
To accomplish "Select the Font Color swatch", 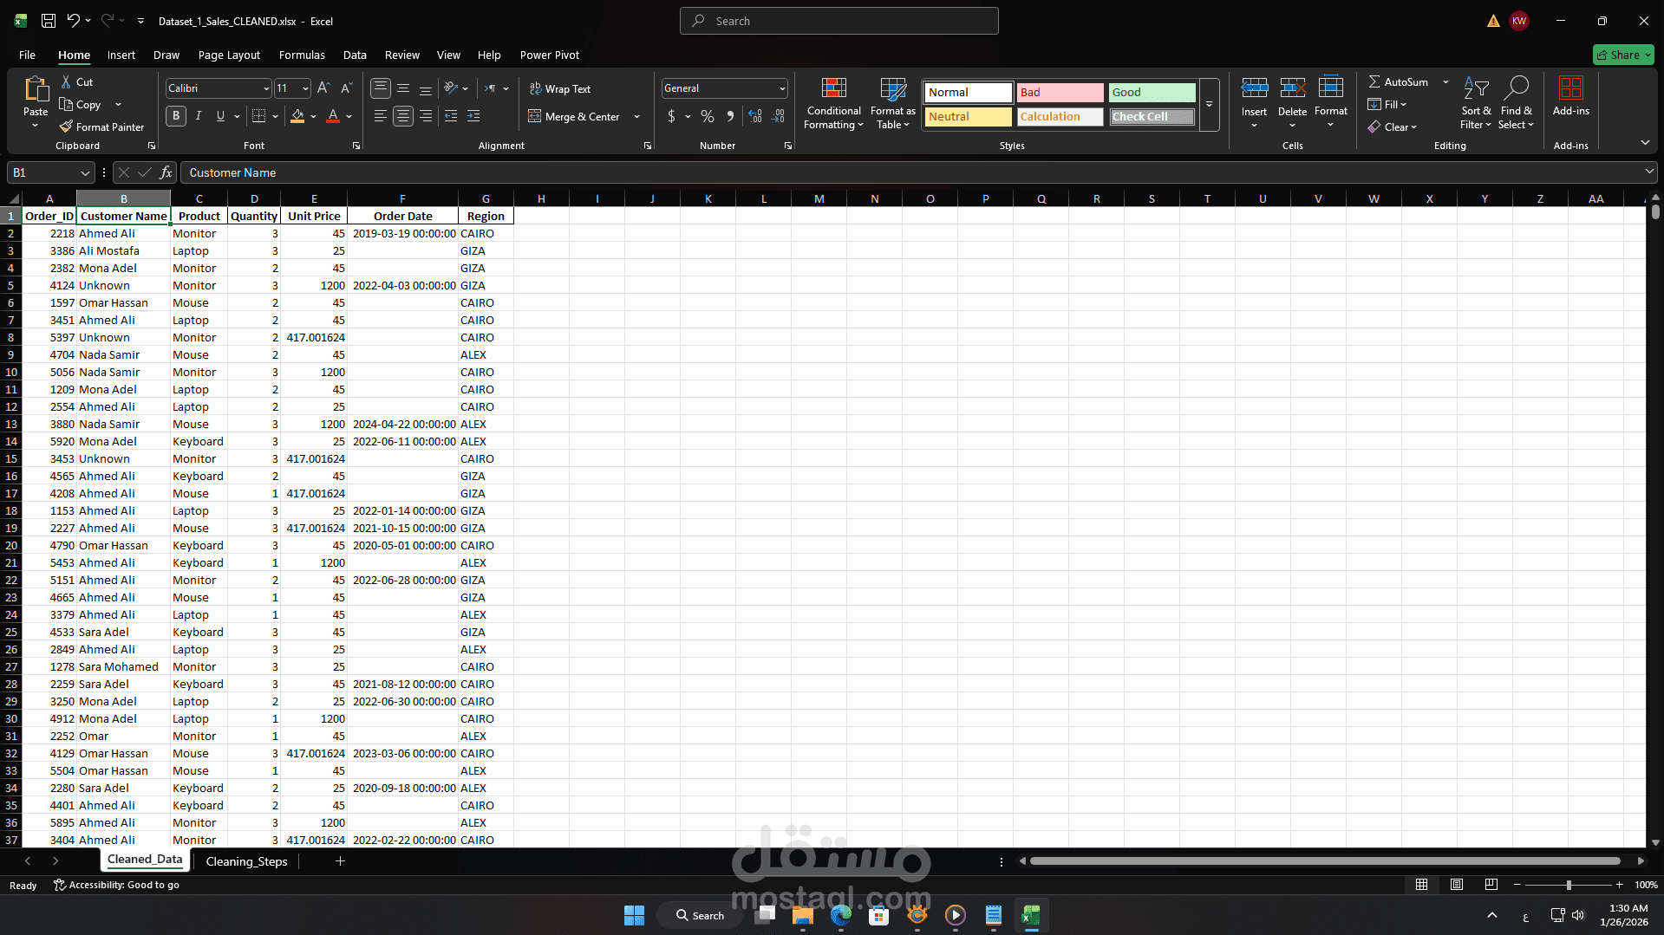I will tap(333, 116).
